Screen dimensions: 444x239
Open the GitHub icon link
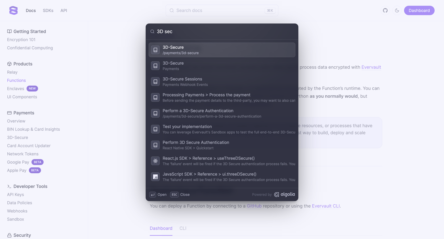385,11
